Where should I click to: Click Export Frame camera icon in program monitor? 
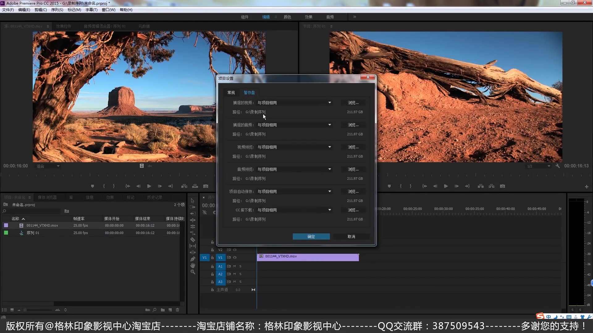click(503, 186)
